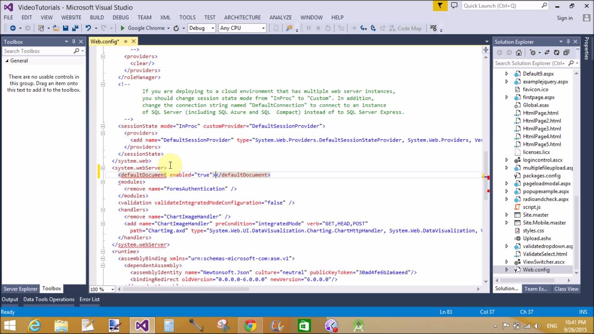Open the TOOLS menu
This screenshot has height=334, width=594.
click(187, 18)
